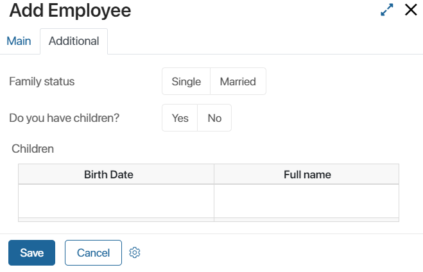Click the Children table label
423x272 pixels.
click(33, 149)
